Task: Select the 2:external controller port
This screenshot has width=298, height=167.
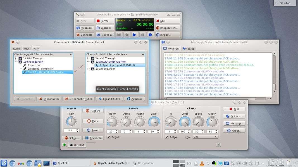Action: 40,69
